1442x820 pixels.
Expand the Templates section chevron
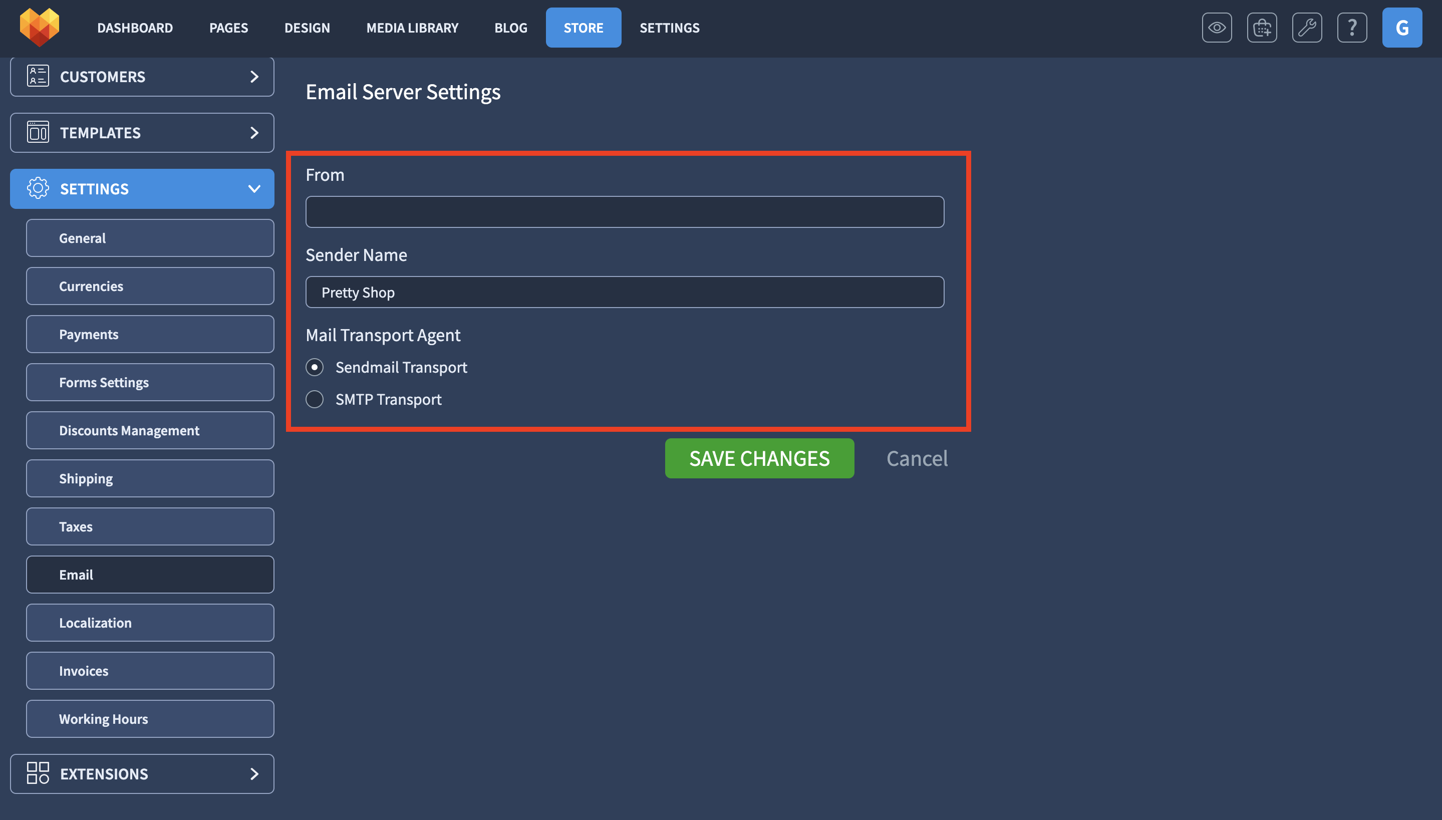(254, 133)
